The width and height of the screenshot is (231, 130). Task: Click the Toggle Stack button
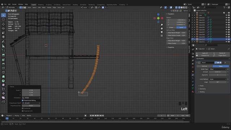pos(222,56)
